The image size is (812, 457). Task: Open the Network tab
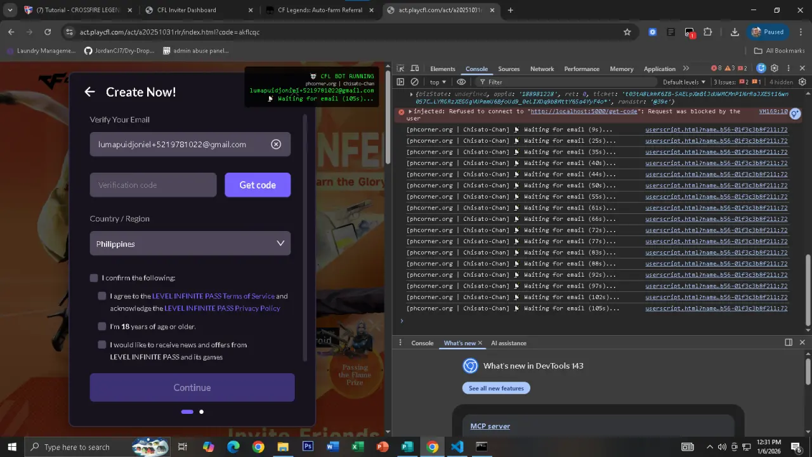click(542, 69)
